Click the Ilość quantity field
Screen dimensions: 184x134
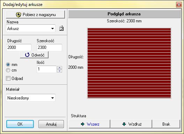tap(46, 69)
